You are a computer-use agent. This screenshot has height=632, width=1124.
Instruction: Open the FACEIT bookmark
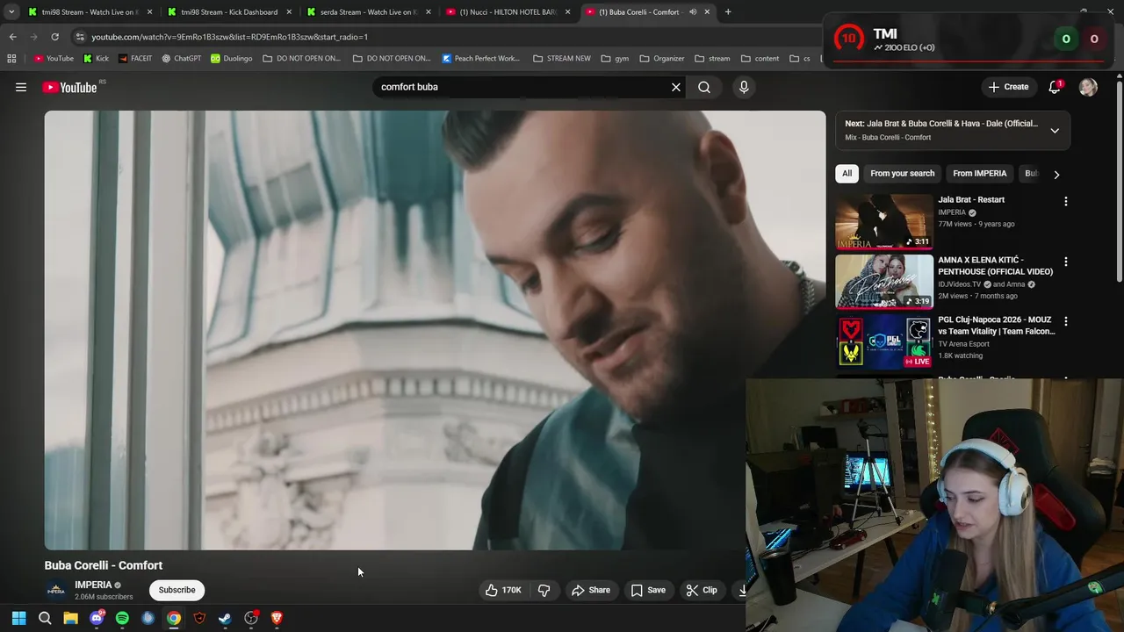[134, 59]
